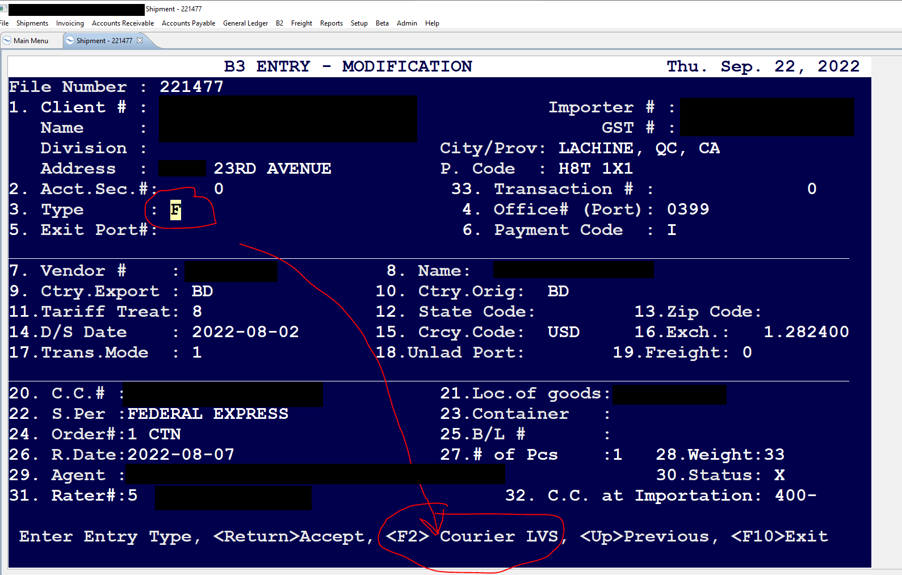Click the 23RD AVENUE address text
The height and width of the screenshot is (575, 902).
point(272,169)
